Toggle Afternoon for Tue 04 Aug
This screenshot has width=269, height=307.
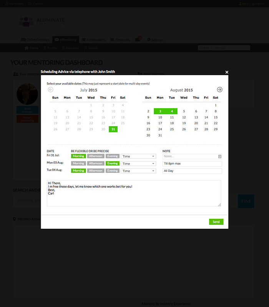click(96, 170)
